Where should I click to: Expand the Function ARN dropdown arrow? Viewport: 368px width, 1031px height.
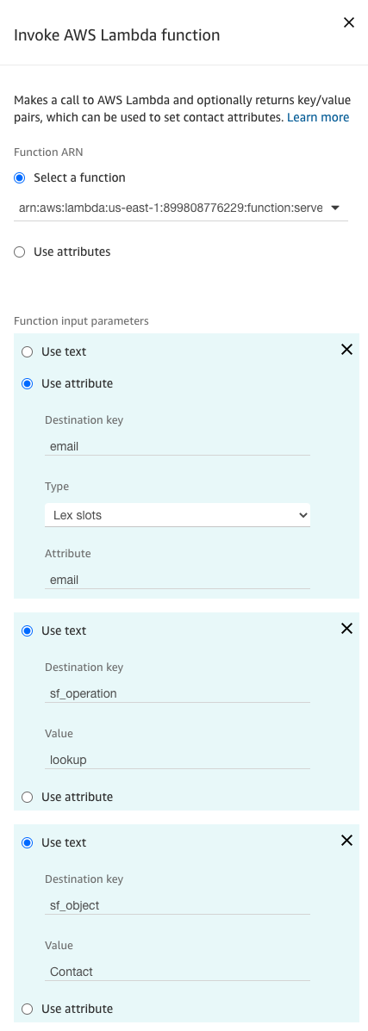pyautogui.click(x=335, y=208)
